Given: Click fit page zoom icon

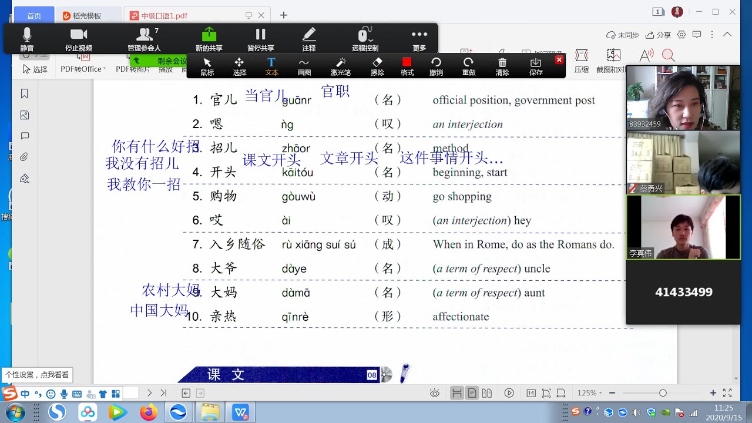Looking at the screenshot, I should point(546,393).
